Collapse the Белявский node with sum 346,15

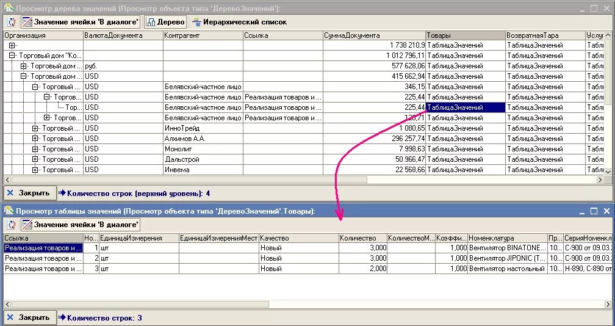35,87
